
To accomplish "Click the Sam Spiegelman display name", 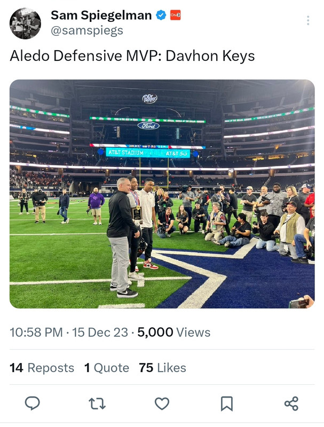I will [101, 15].
